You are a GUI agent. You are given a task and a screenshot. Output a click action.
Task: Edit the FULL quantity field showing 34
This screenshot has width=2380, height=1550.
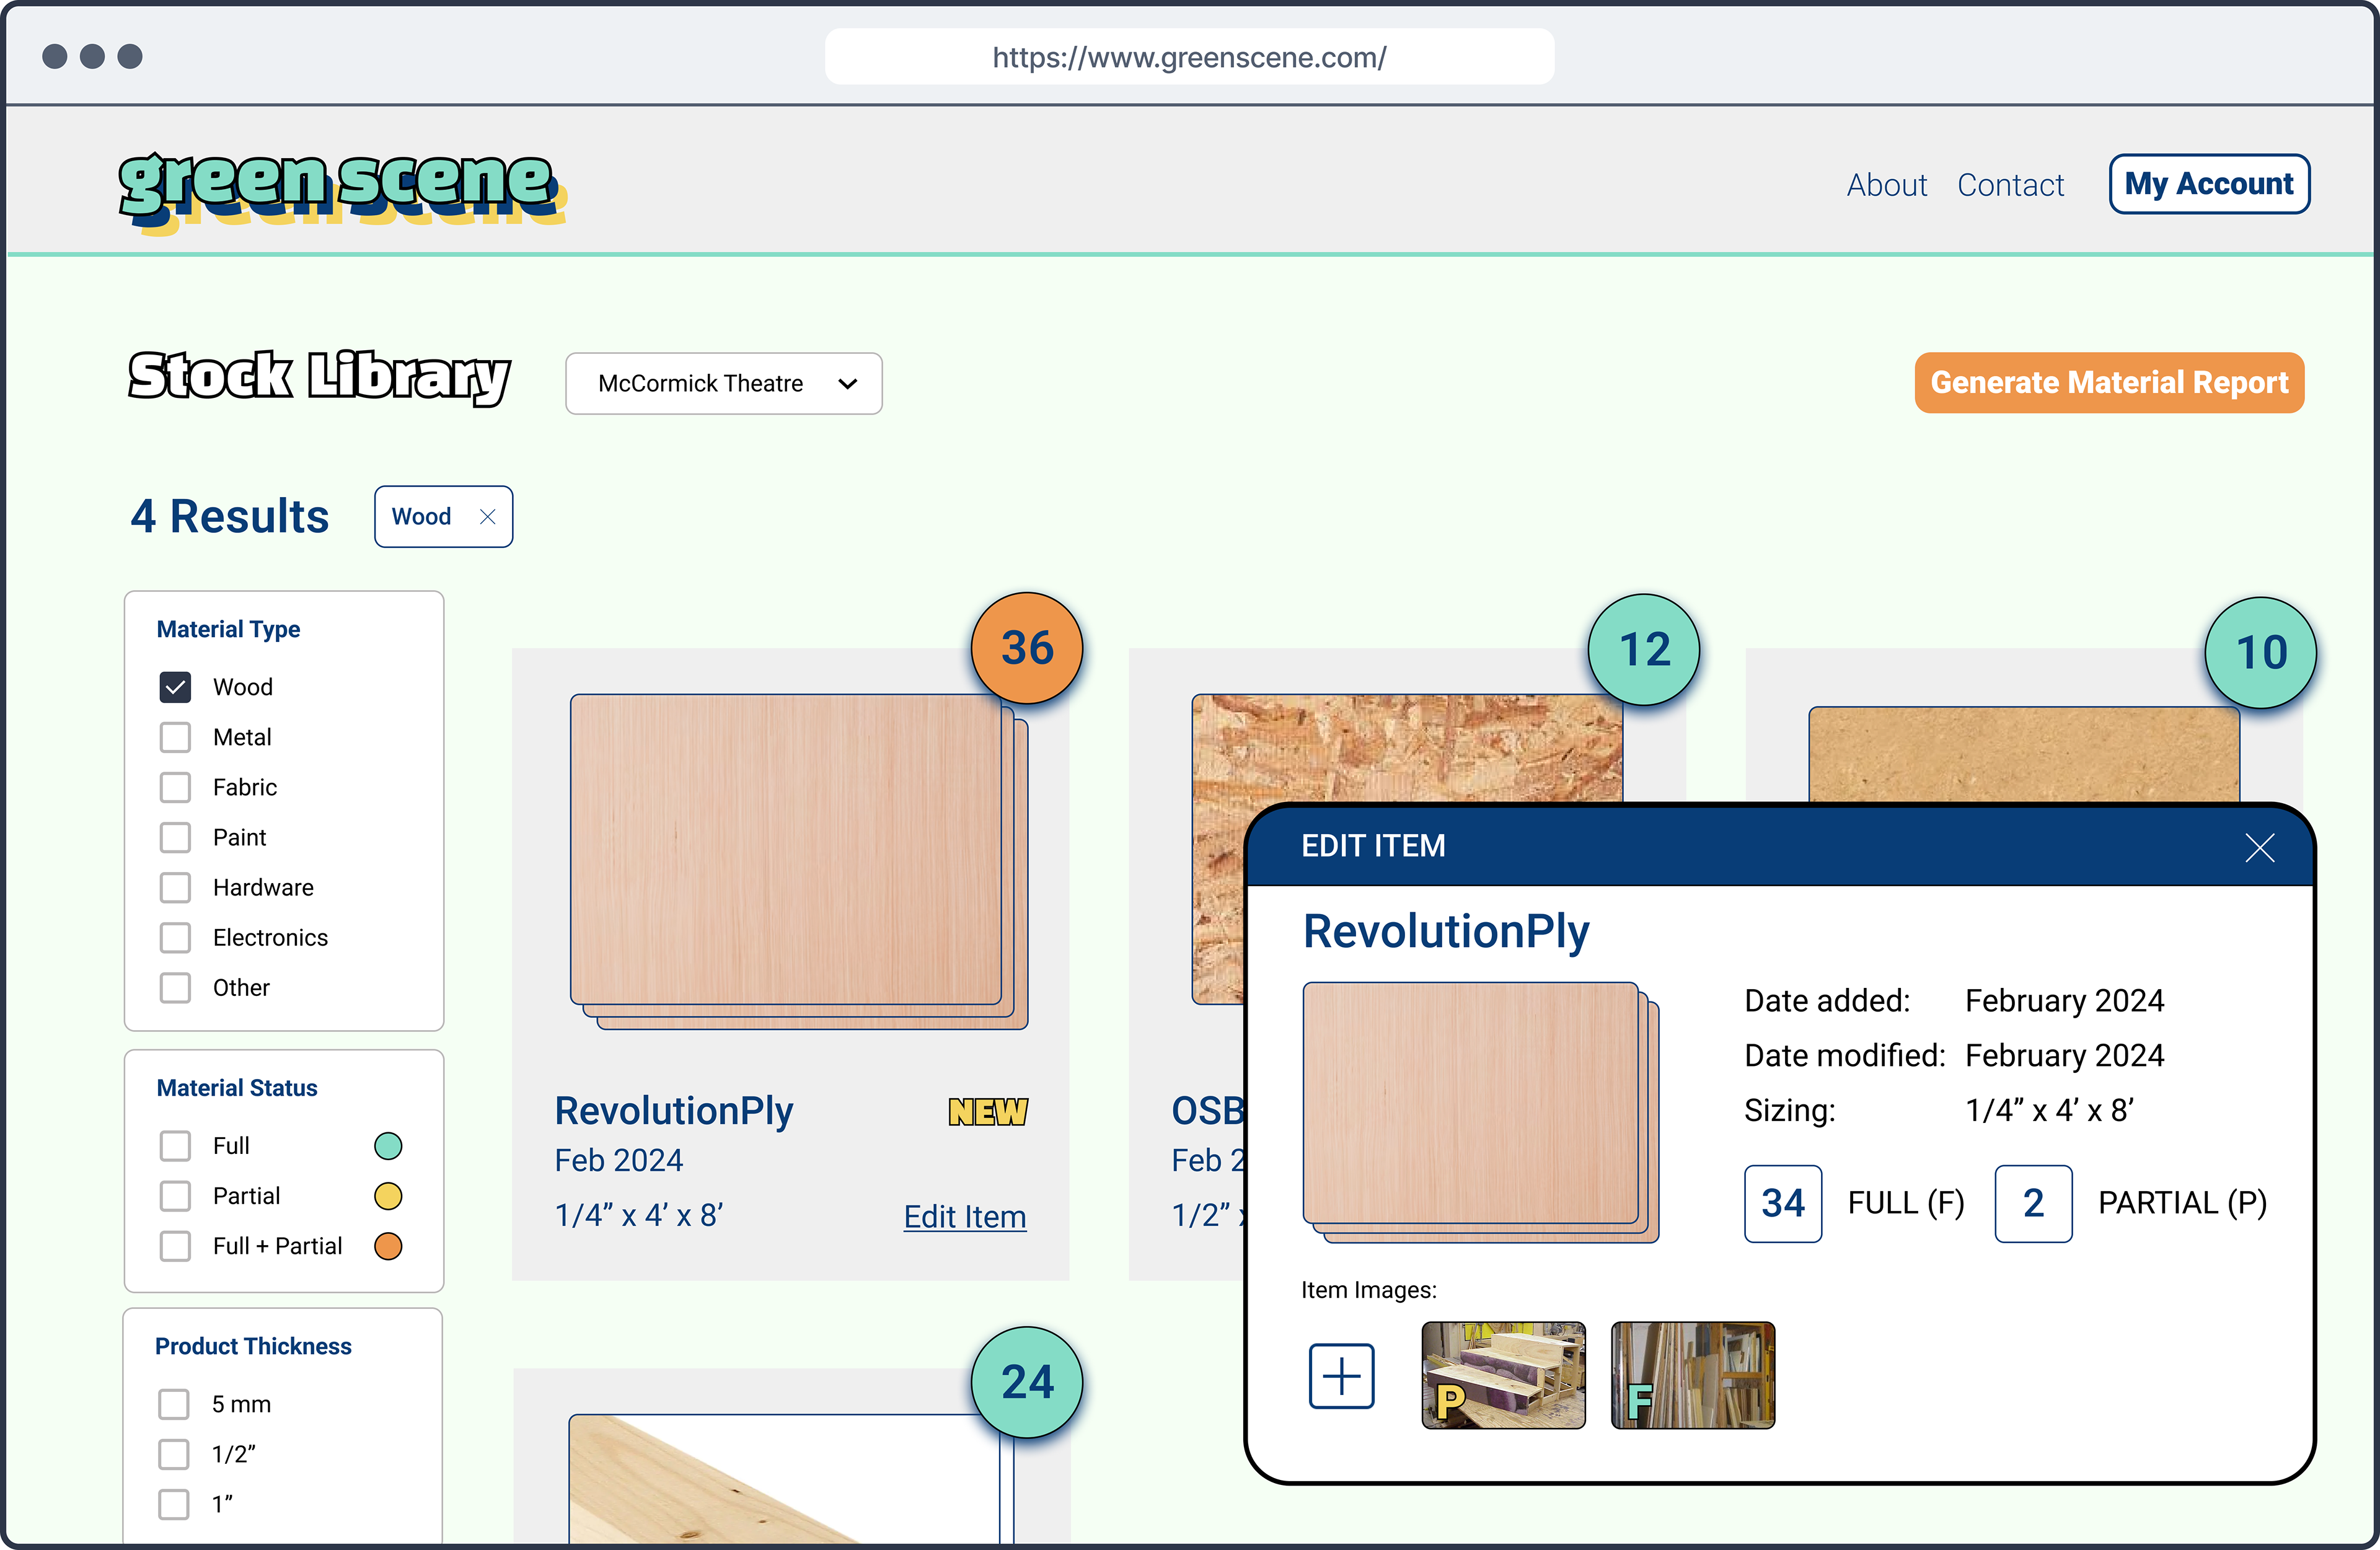(1783, 1204)
